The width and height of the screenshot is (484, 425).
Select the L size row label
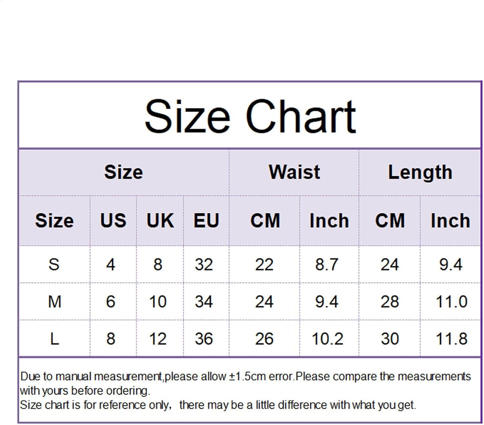click(54, 339)
